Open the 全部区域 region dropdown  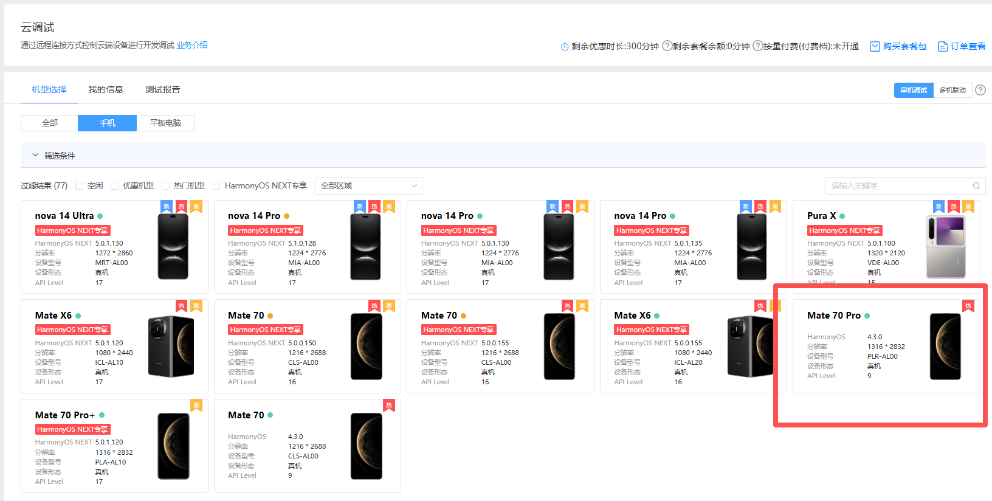pyautogui.click(x=369, y=186)
